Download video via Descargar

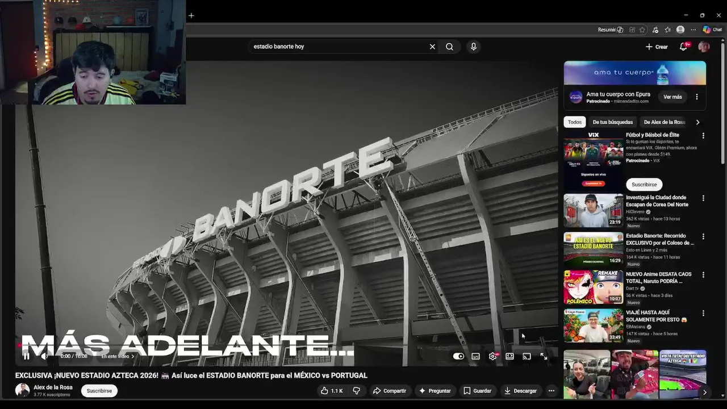(x=520, y=391)
